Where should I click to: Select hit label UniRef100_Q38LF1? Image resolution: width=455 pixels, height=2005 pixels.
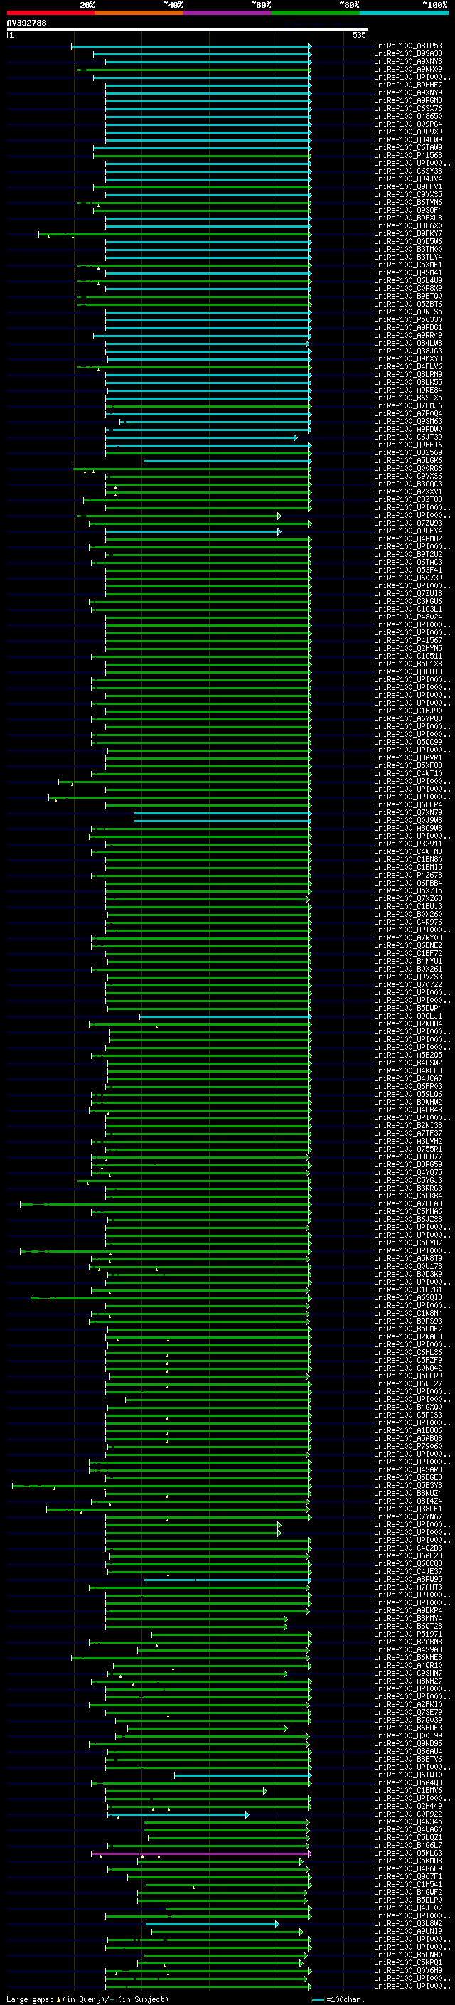pyautogui.click(x=408, y=1509)
